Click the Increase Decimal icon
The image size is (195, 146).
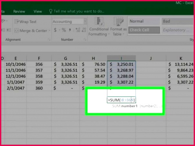[78, 30]
